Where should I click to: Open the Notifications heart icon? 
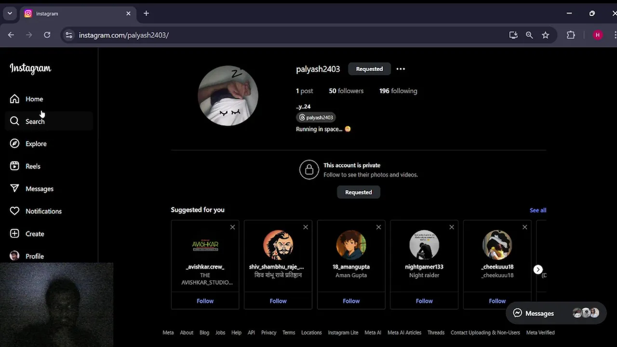coord(14,211)
